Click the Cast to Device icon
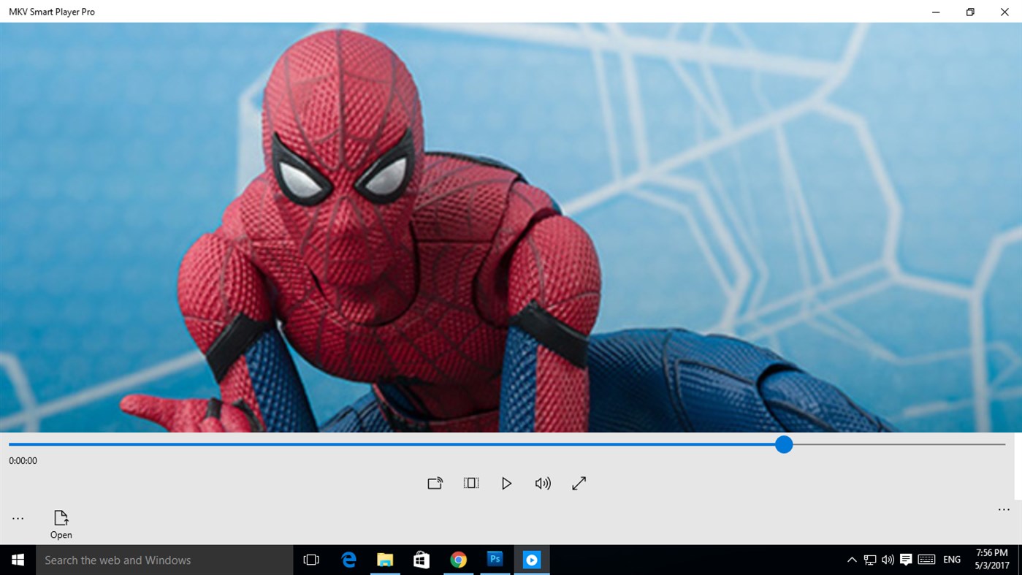1022x575 pixels. tap(435, 483)
